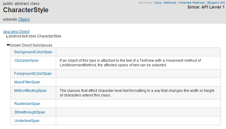Click the UnderlineSpan link

click(27, 121)
